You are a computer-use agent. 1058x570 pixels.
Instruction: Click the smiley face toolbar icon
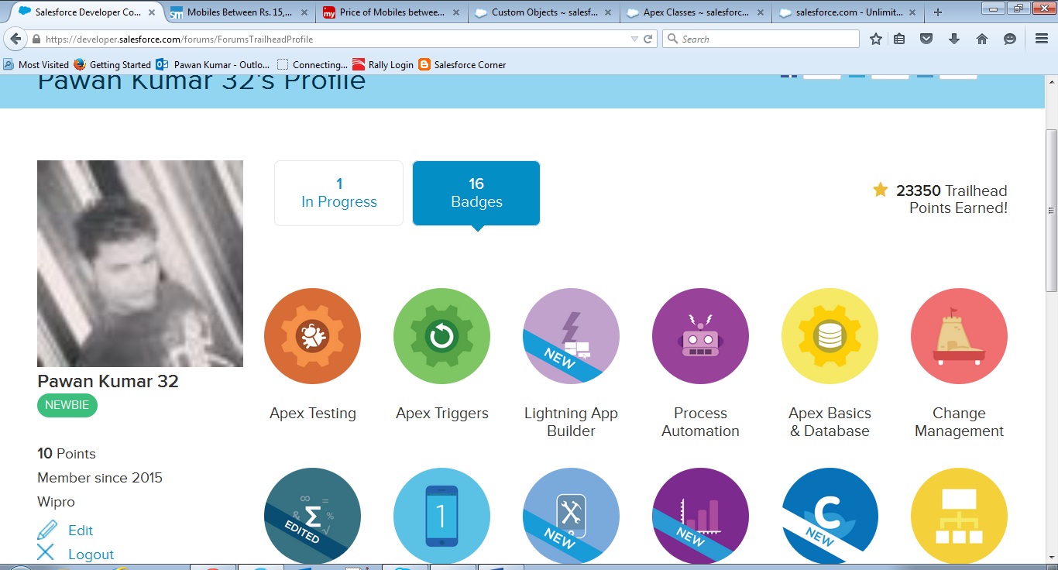coord(1010,39)
